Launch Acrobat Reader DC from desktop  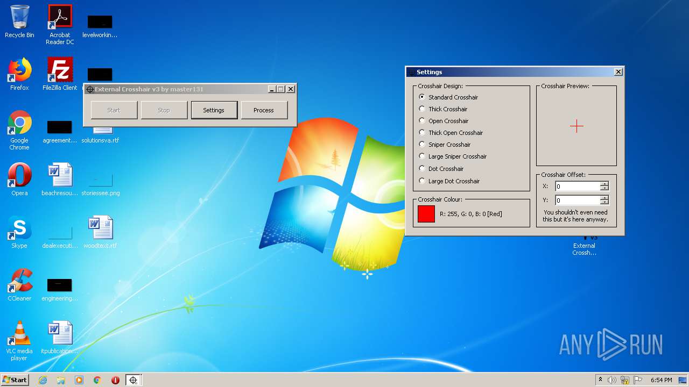[x=60, y=24]
